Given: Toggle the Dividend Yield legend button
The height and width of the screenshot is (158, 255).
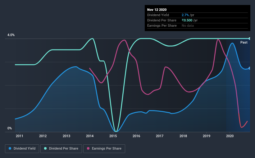Looking at the screenshot, I should (x=22, y=149).
